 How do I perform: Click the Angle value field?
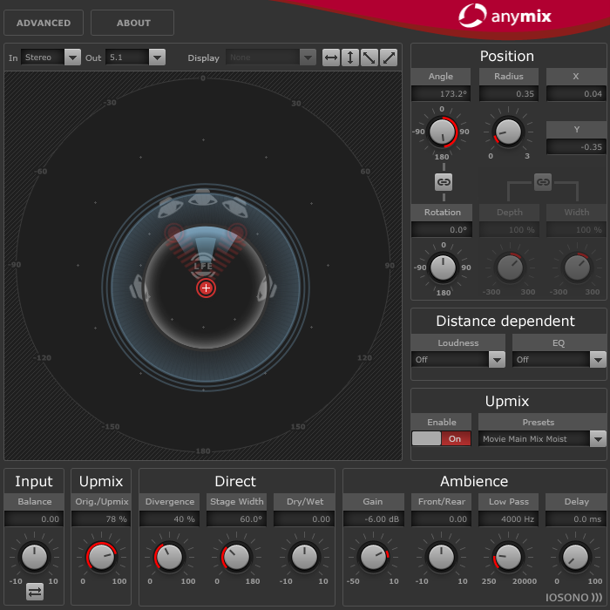tap(441, 93)
